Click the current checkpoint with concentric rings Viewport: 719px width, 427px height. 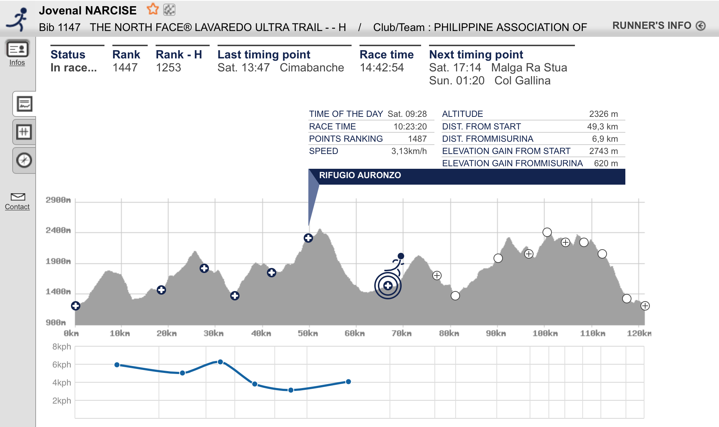(388, 286)
